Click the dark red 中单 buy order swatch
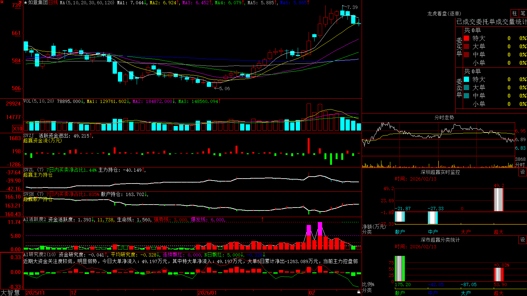The height and width of the screenshot is (296, 527). pos(466,55)
